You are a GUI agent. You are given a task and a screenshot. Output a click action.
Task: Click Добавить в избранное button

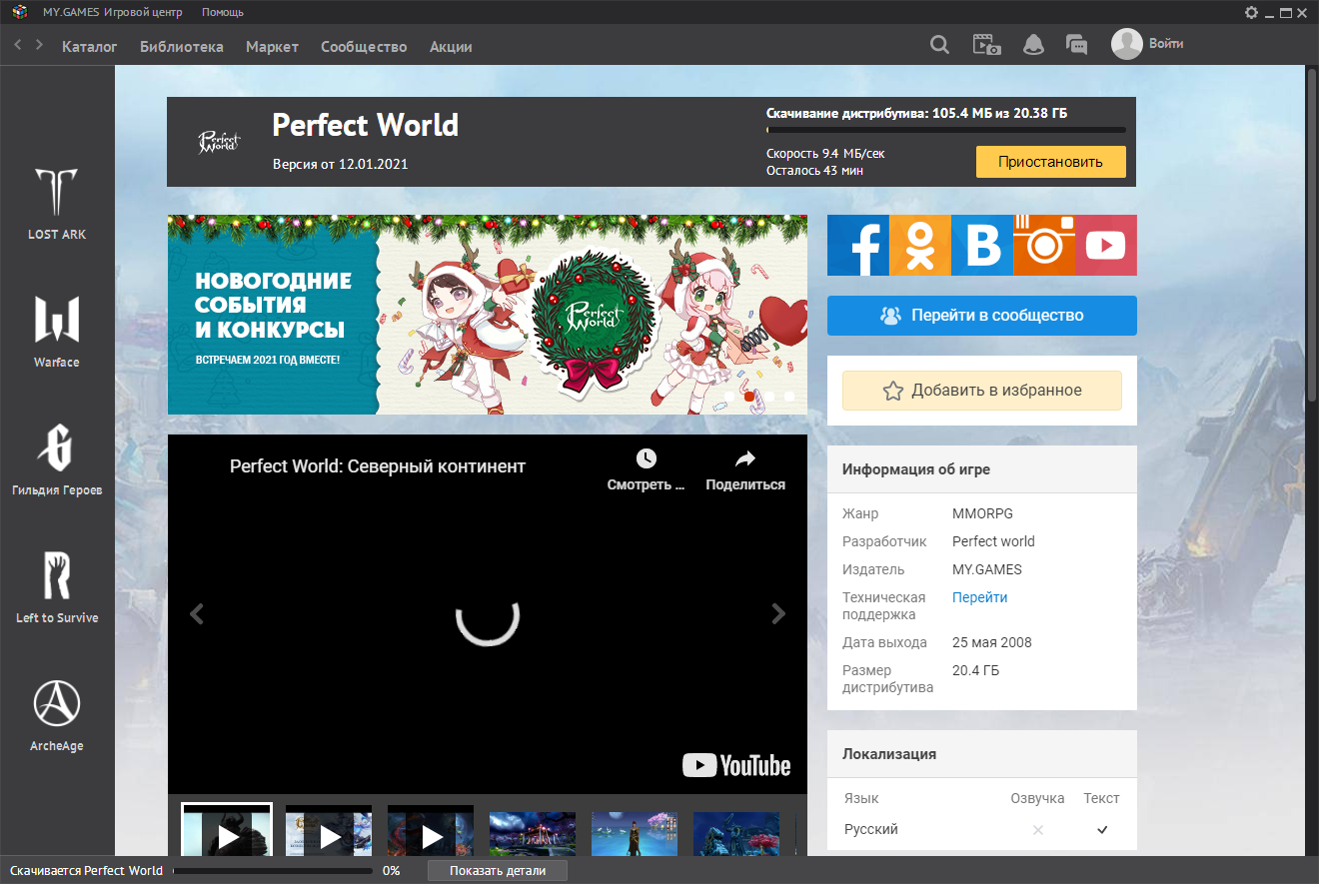point(982,391)
